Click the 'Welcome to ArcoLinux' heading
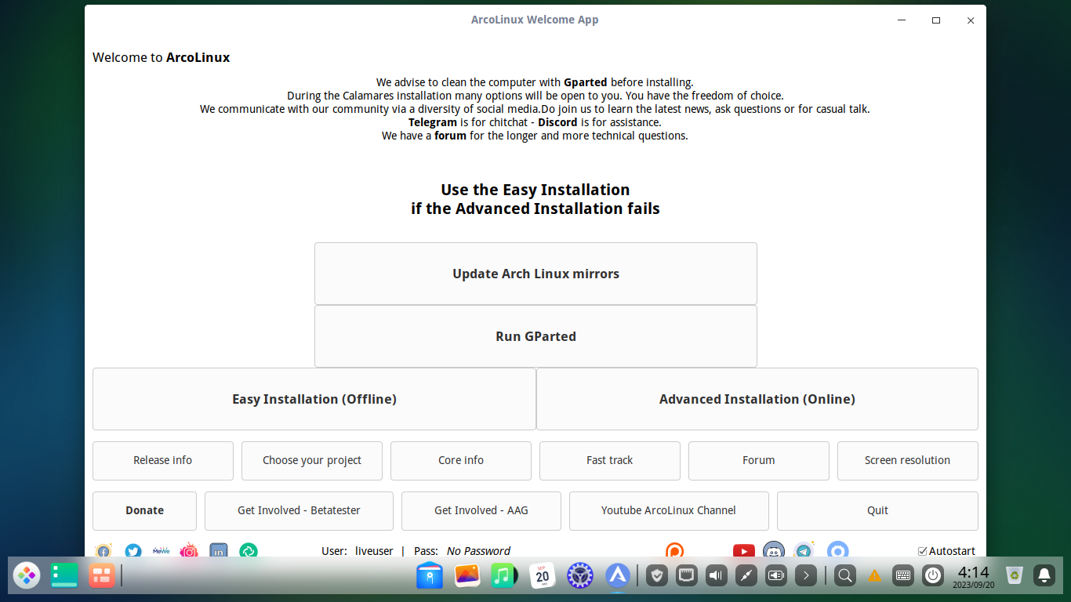This screenshot has width=1071, height=602. click(162, 57)
